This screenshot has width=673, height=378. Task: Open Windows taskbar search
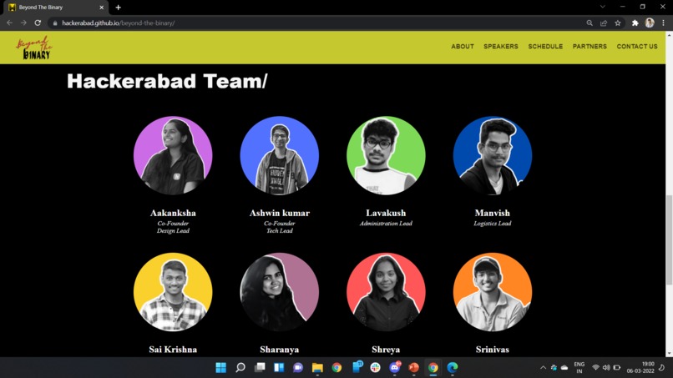tap(240, 367)
